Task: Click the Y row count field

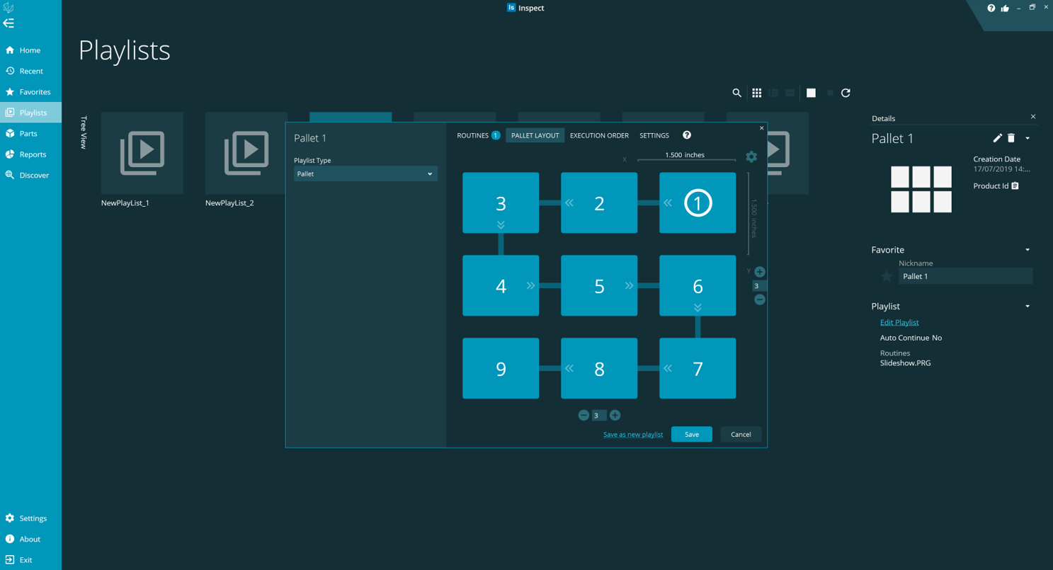Action: click(x=759, y=286)
